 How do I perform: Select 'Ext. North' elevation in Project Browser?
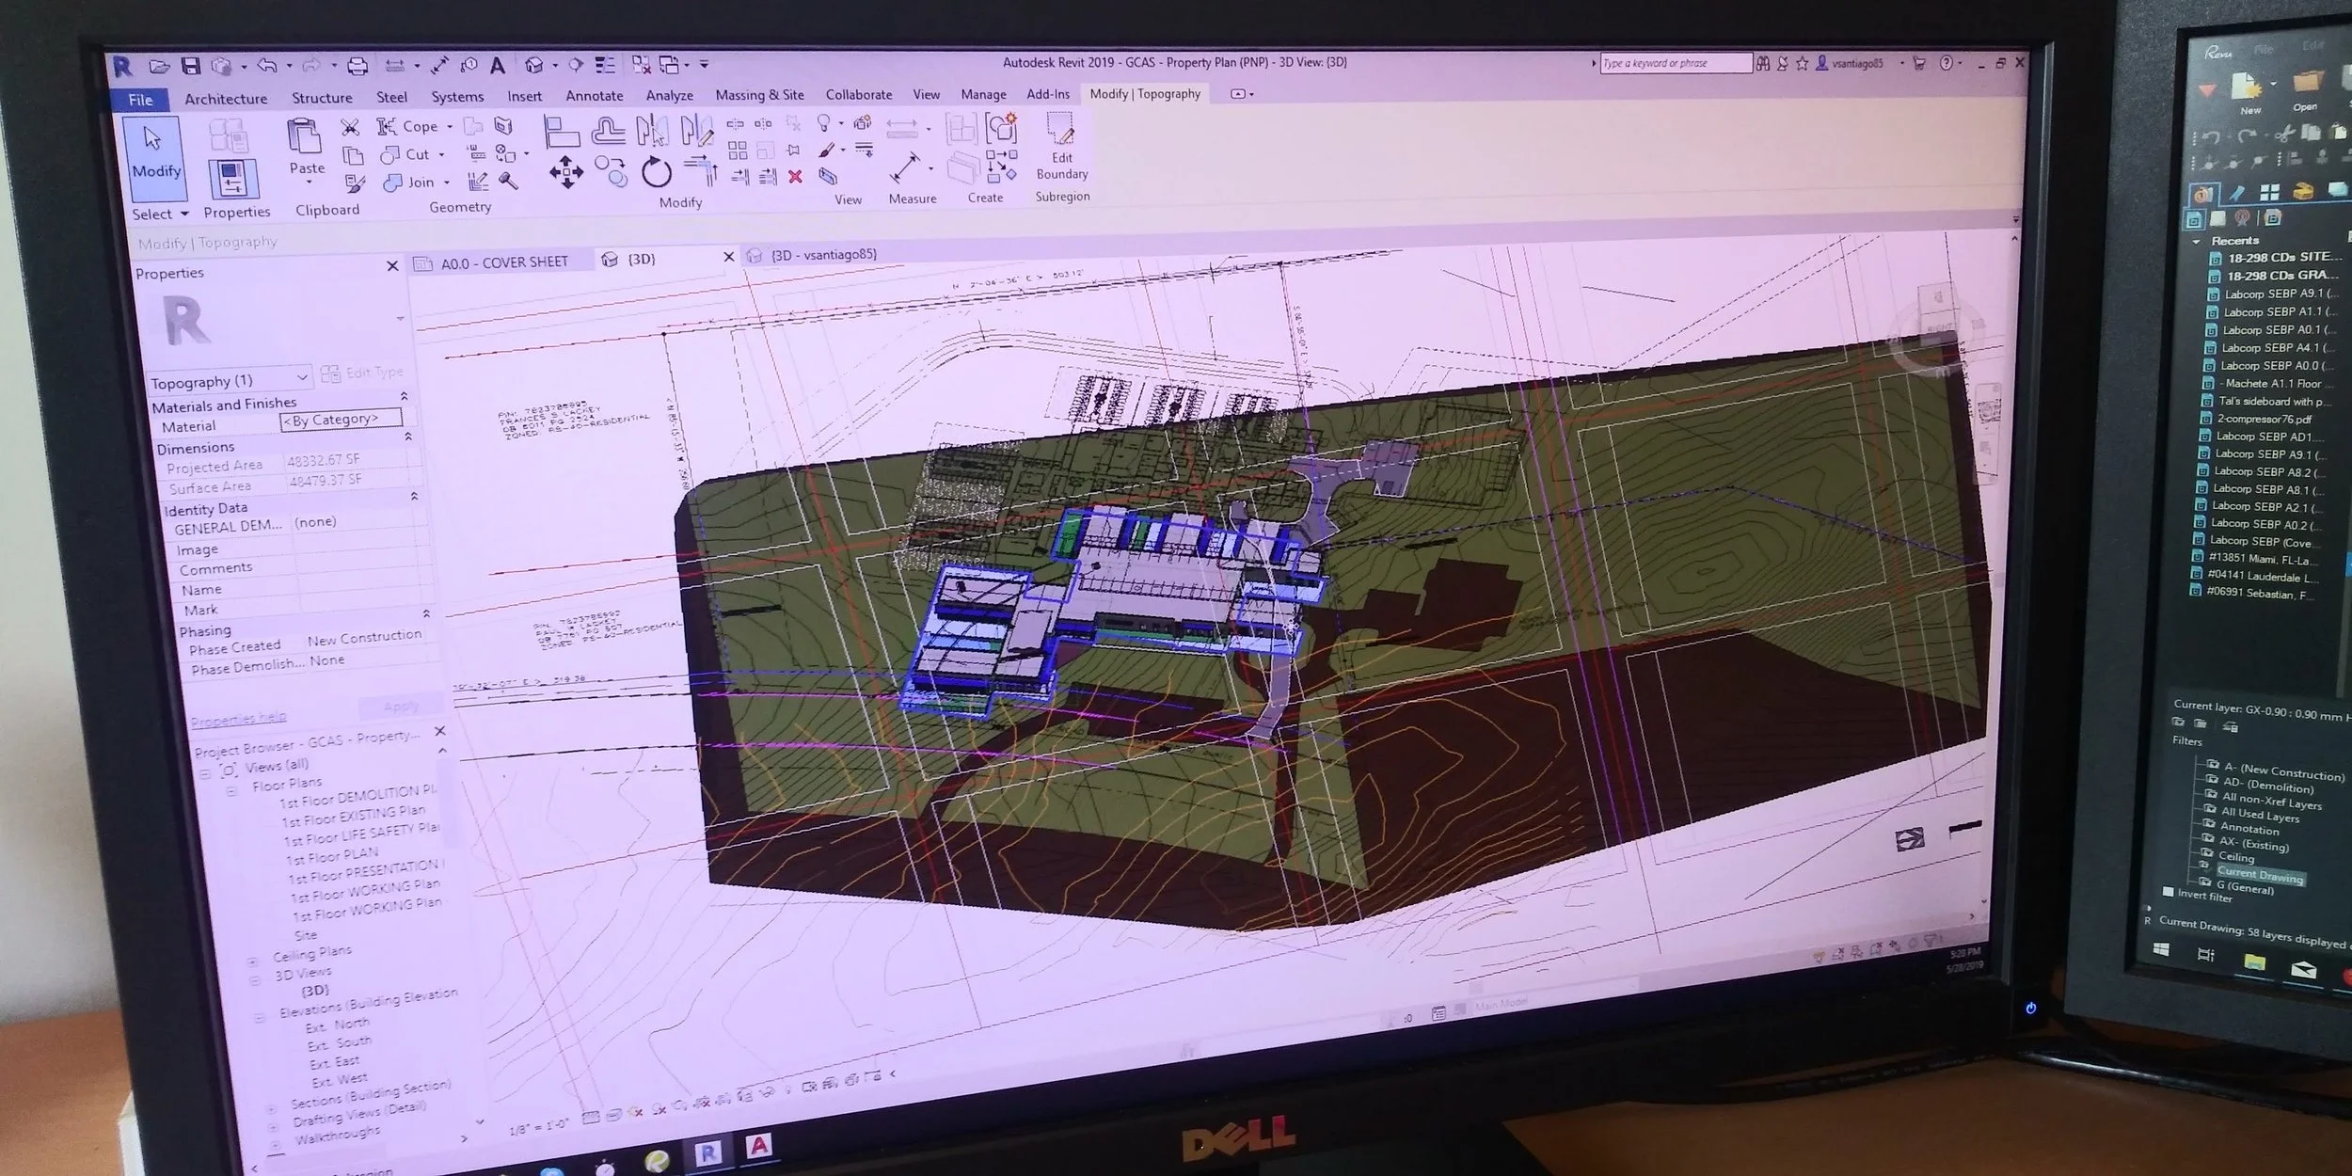(337, 1025)
